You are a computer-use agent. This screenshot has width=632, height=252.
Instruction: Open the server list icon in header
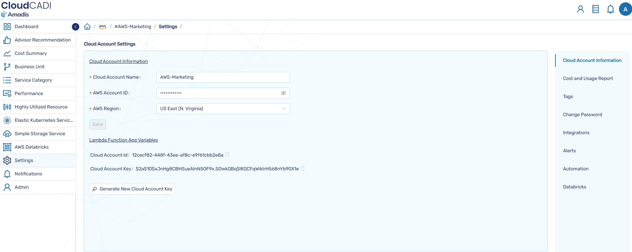pos(596,9)
